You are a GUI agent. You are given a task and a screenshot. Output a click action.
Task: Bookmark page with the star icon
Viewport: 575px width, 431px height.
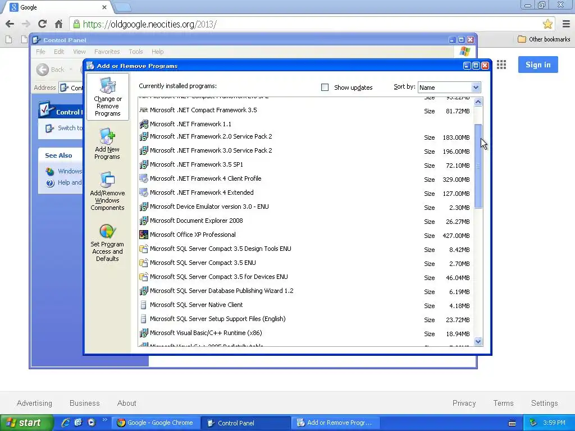(547, 24)
